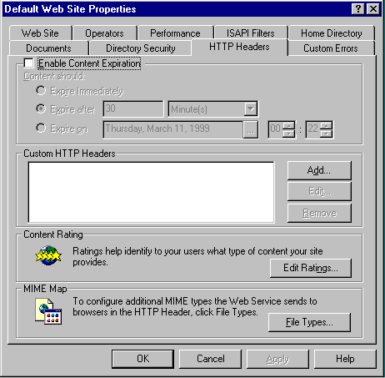Viewport: 385px width, 378px height.
Task: Click the Custom HTTP Headers list box
Action: click(x=152, y=192)
